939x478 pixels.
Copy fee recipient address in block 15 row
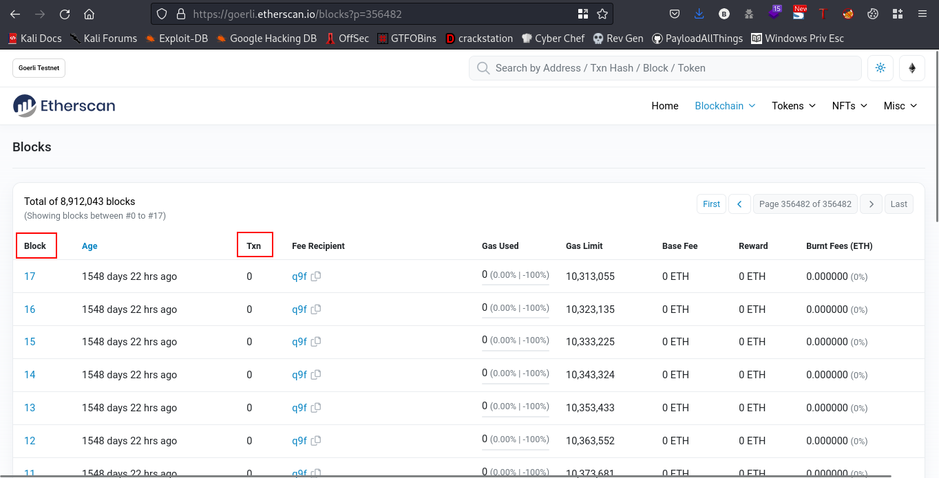[316, 342]
